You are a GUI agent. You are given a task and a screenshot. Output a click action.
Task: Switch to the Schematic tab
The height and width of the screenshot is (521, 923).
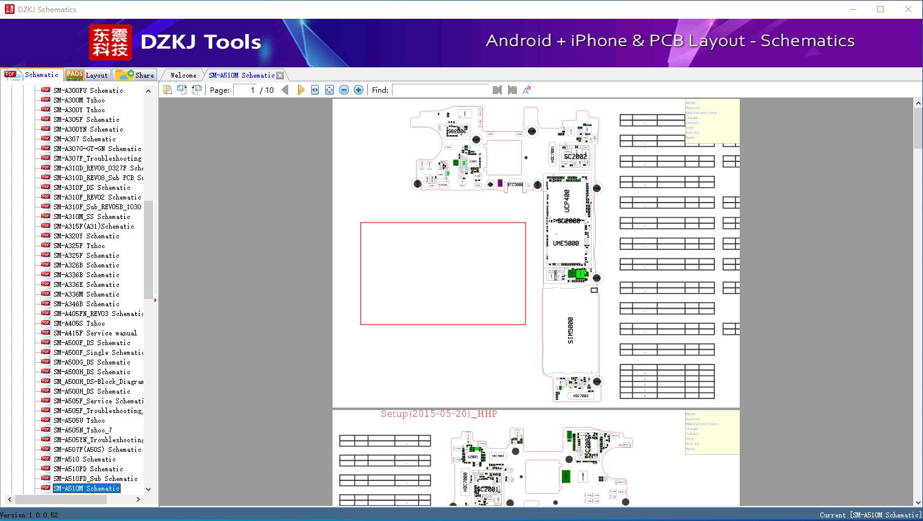pyautogui.click(x=32, y=75)
